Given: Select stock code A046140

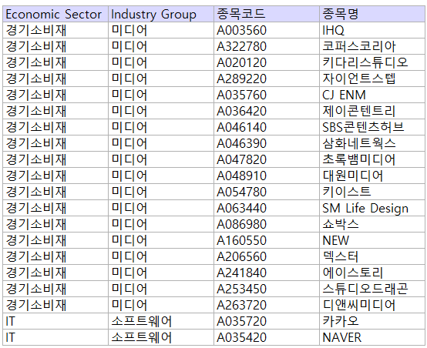Looking at the screenshot, I should (267, 127).
